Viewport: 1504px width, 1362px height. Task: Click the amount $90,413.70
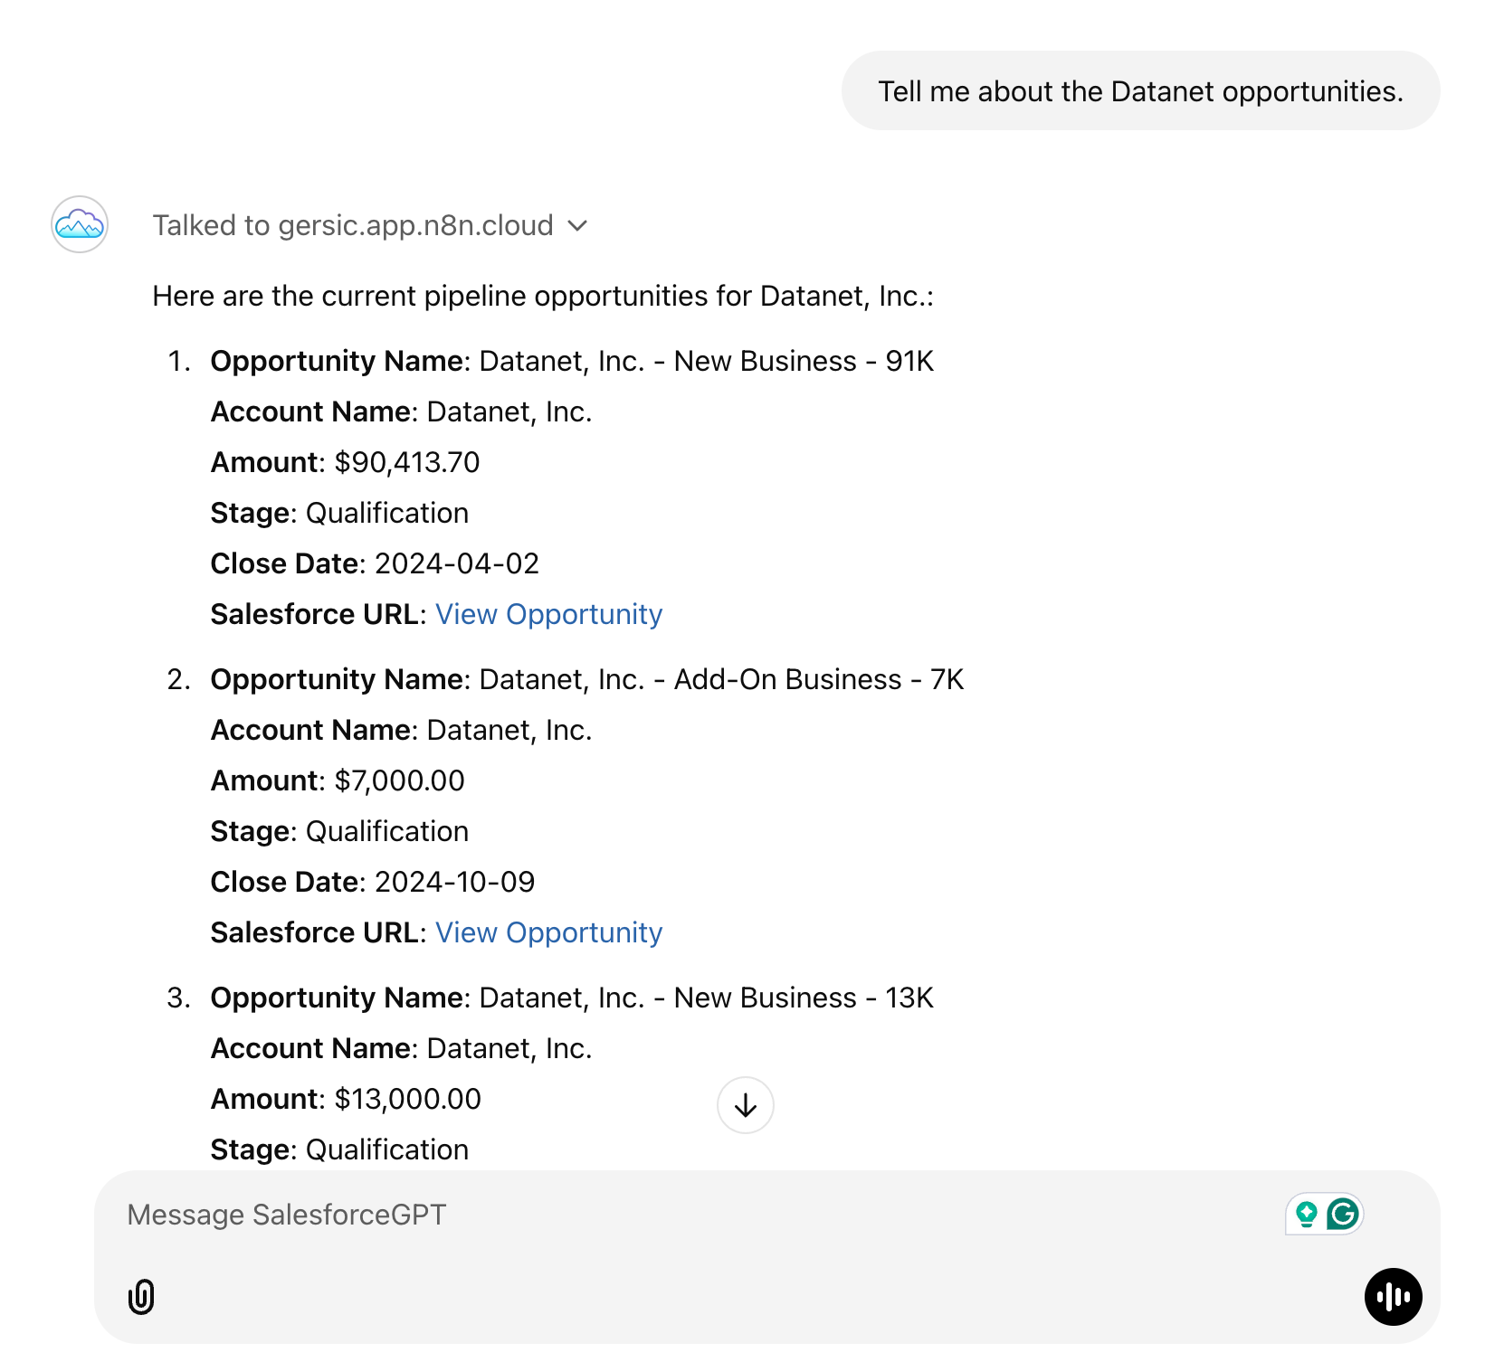click(407, 462)
